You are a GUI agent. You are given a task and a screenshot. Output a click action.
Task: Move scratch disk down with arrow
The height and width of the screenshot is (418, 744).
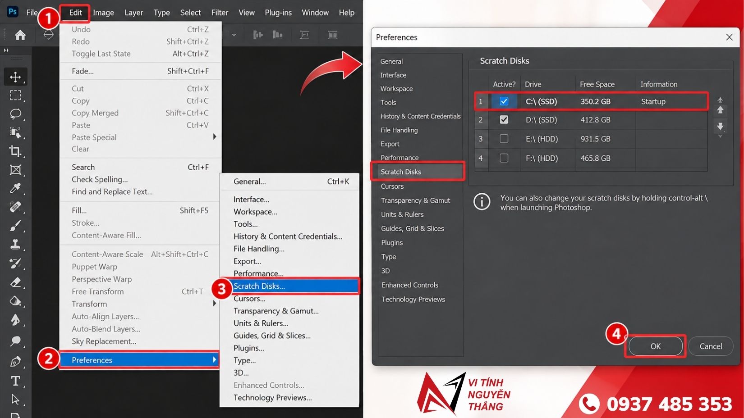(720, 126)
